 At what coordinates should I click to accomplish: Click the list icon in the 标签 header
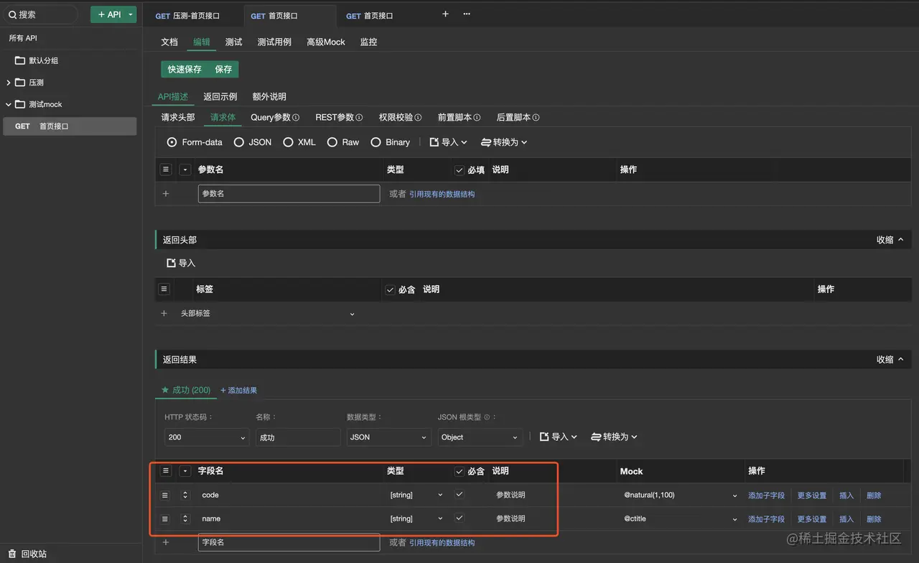[x=164, y=289]
